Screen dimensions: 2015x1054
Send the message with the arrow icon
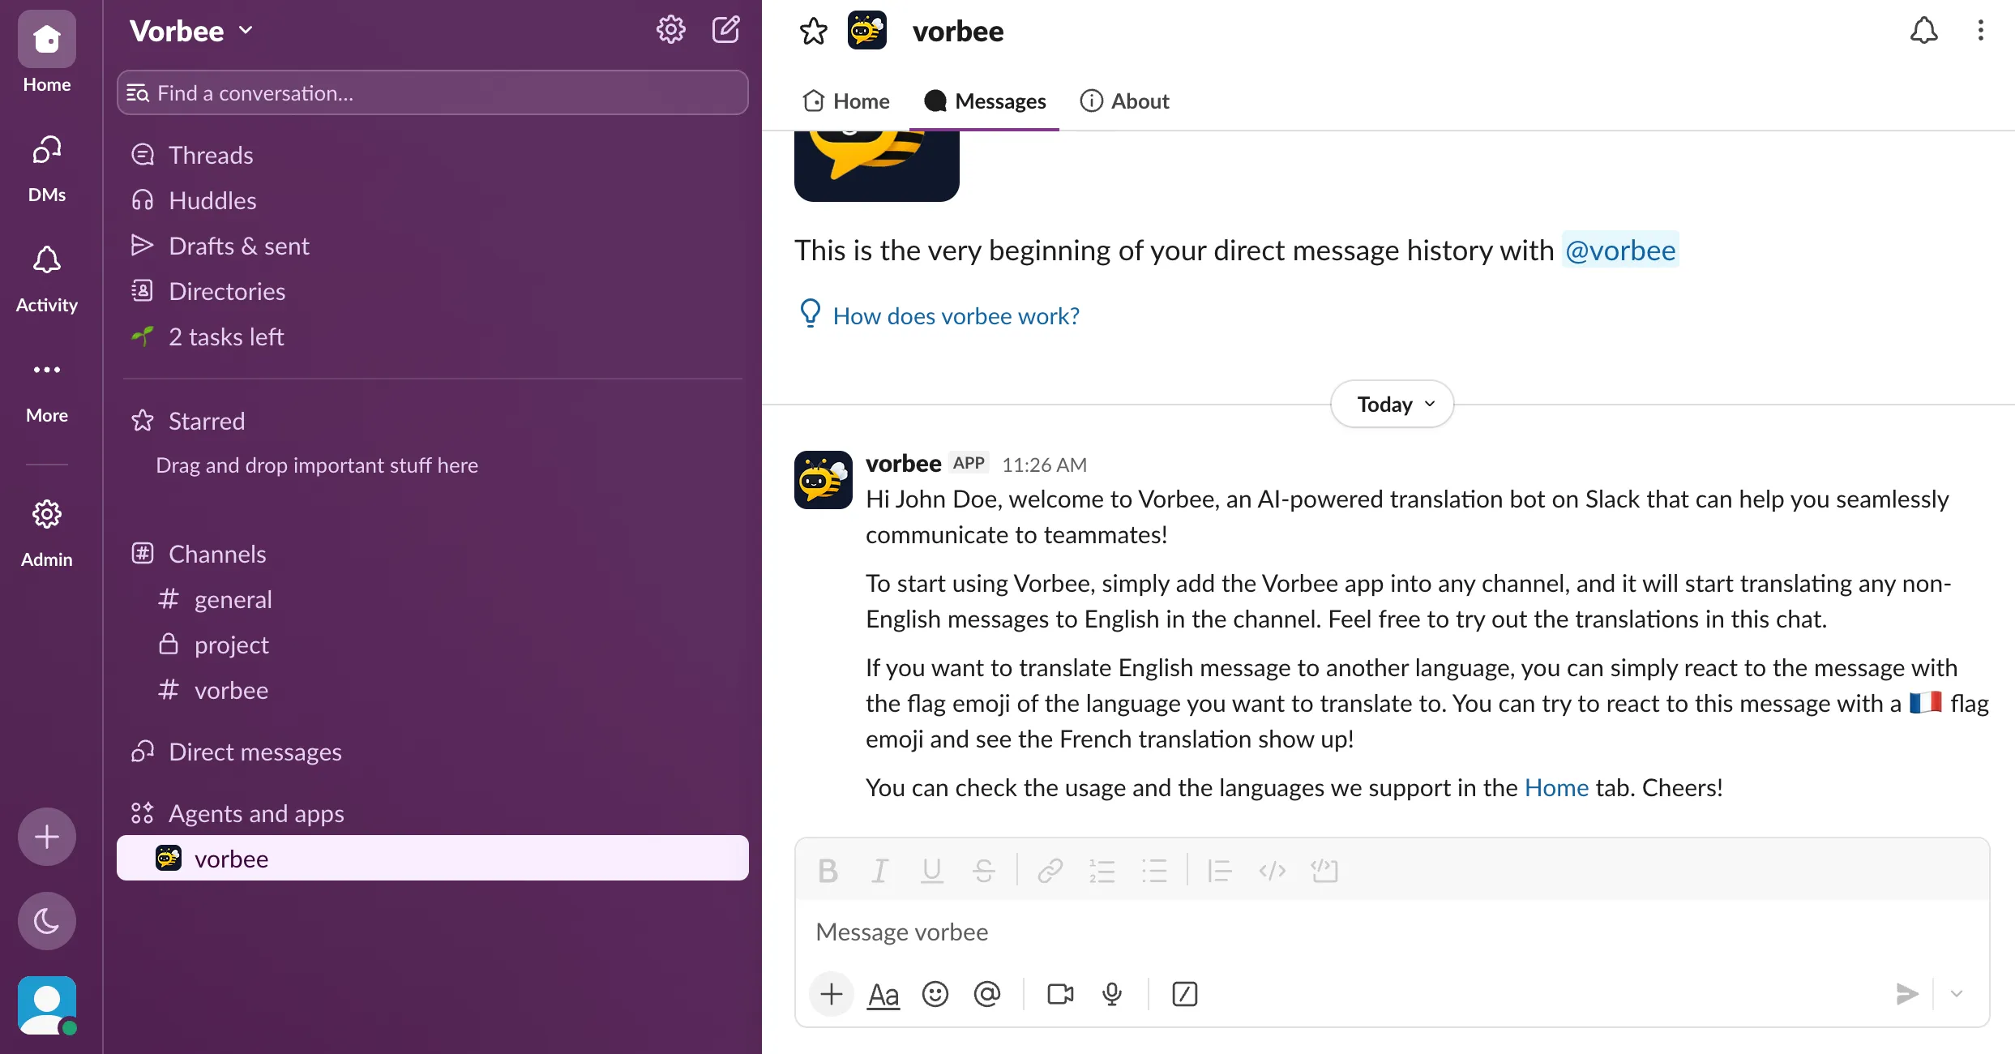click(x=1907, y=994)
